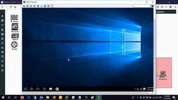Click the browser Home button
The image size is (178, 100).
tap(15, 7)
